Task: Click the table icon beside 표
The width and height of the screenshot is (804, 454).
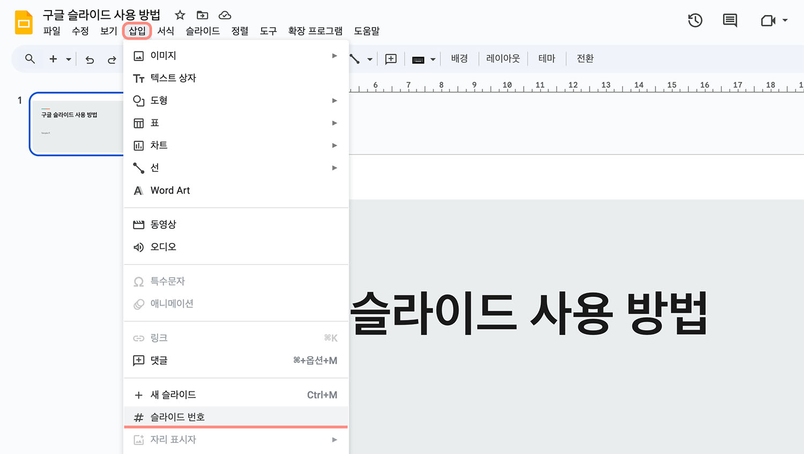Action: pyautogui.click(x=139, y=123)
